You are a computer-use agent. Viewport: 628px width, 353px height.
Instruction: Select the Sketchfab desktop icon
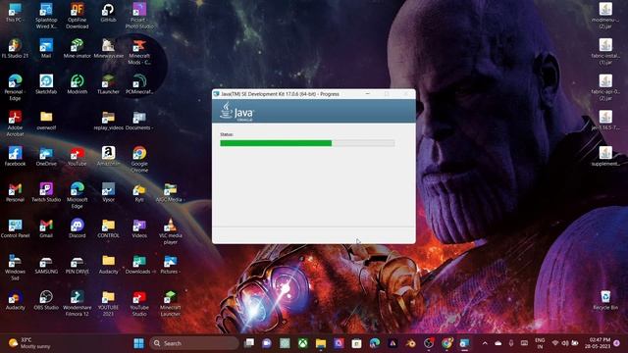coord(46,84)
